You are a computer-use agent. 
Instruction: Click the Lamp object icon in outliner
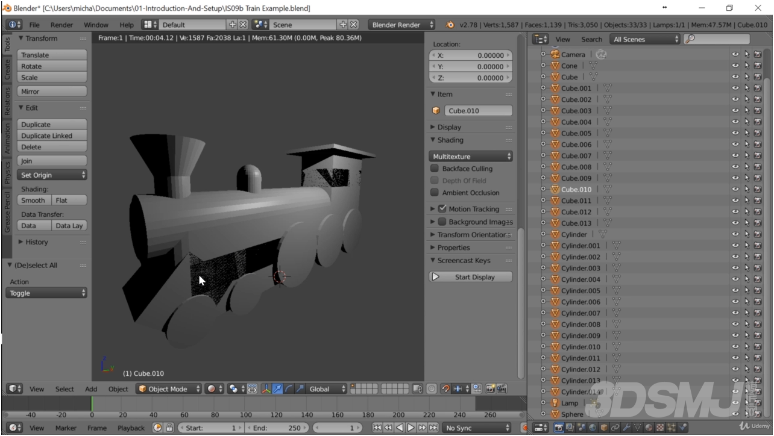555,403
